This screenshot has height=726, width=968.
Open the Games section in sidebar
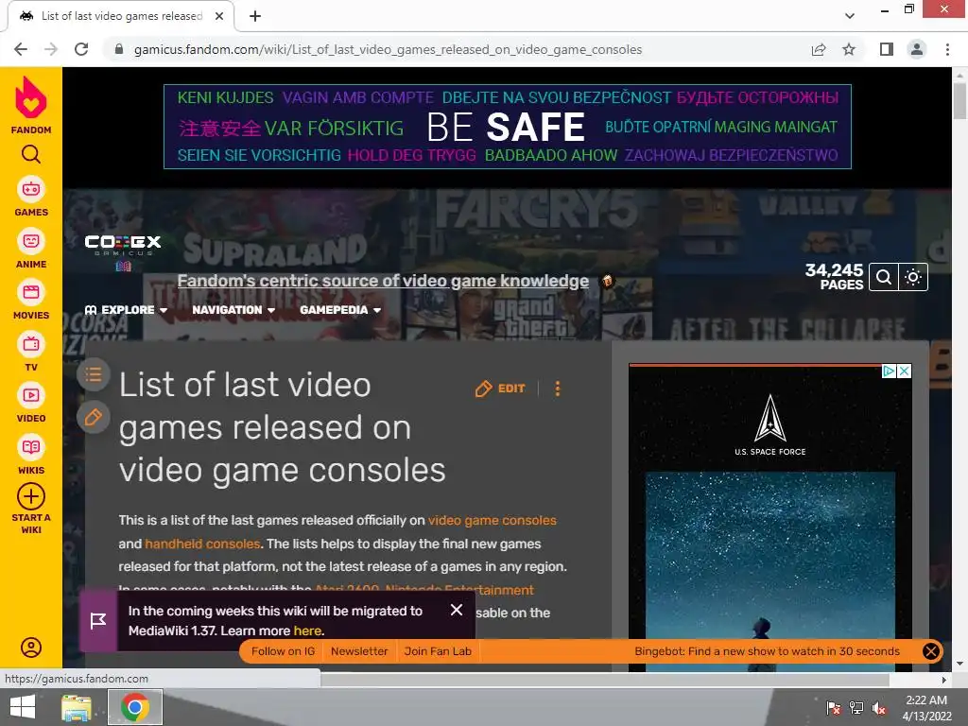(31, 198)
